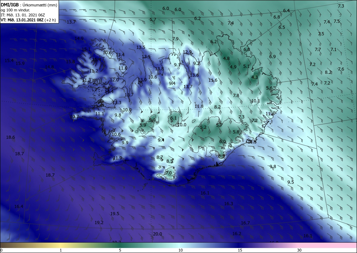Click the map value '11.9'
Screen dimensions: 357x253
117,158
